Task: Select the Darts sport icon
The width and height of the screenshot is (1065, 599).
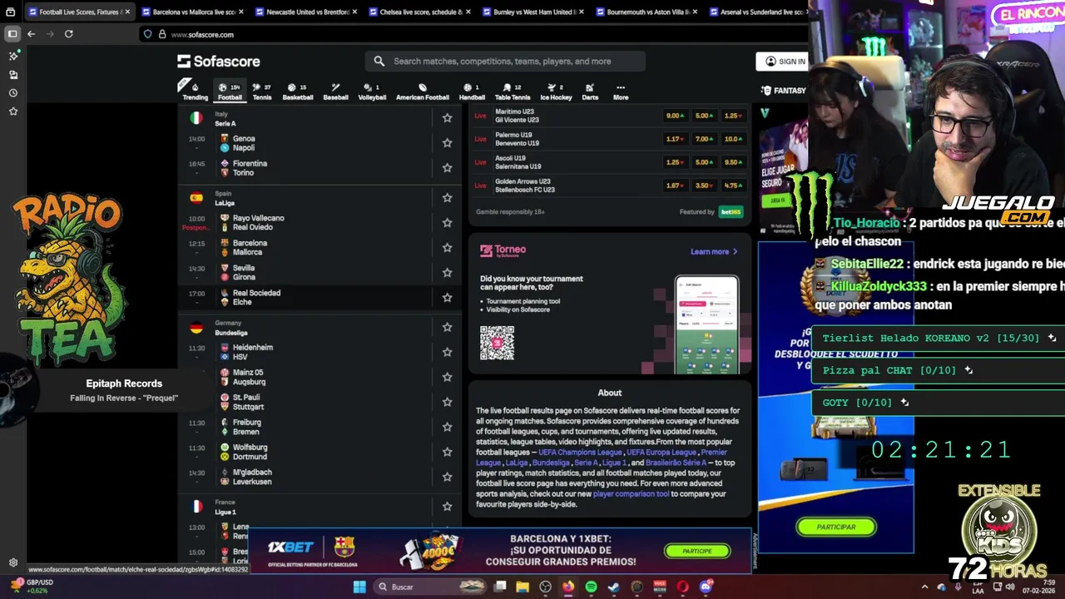Action: [x=590, y=92]
